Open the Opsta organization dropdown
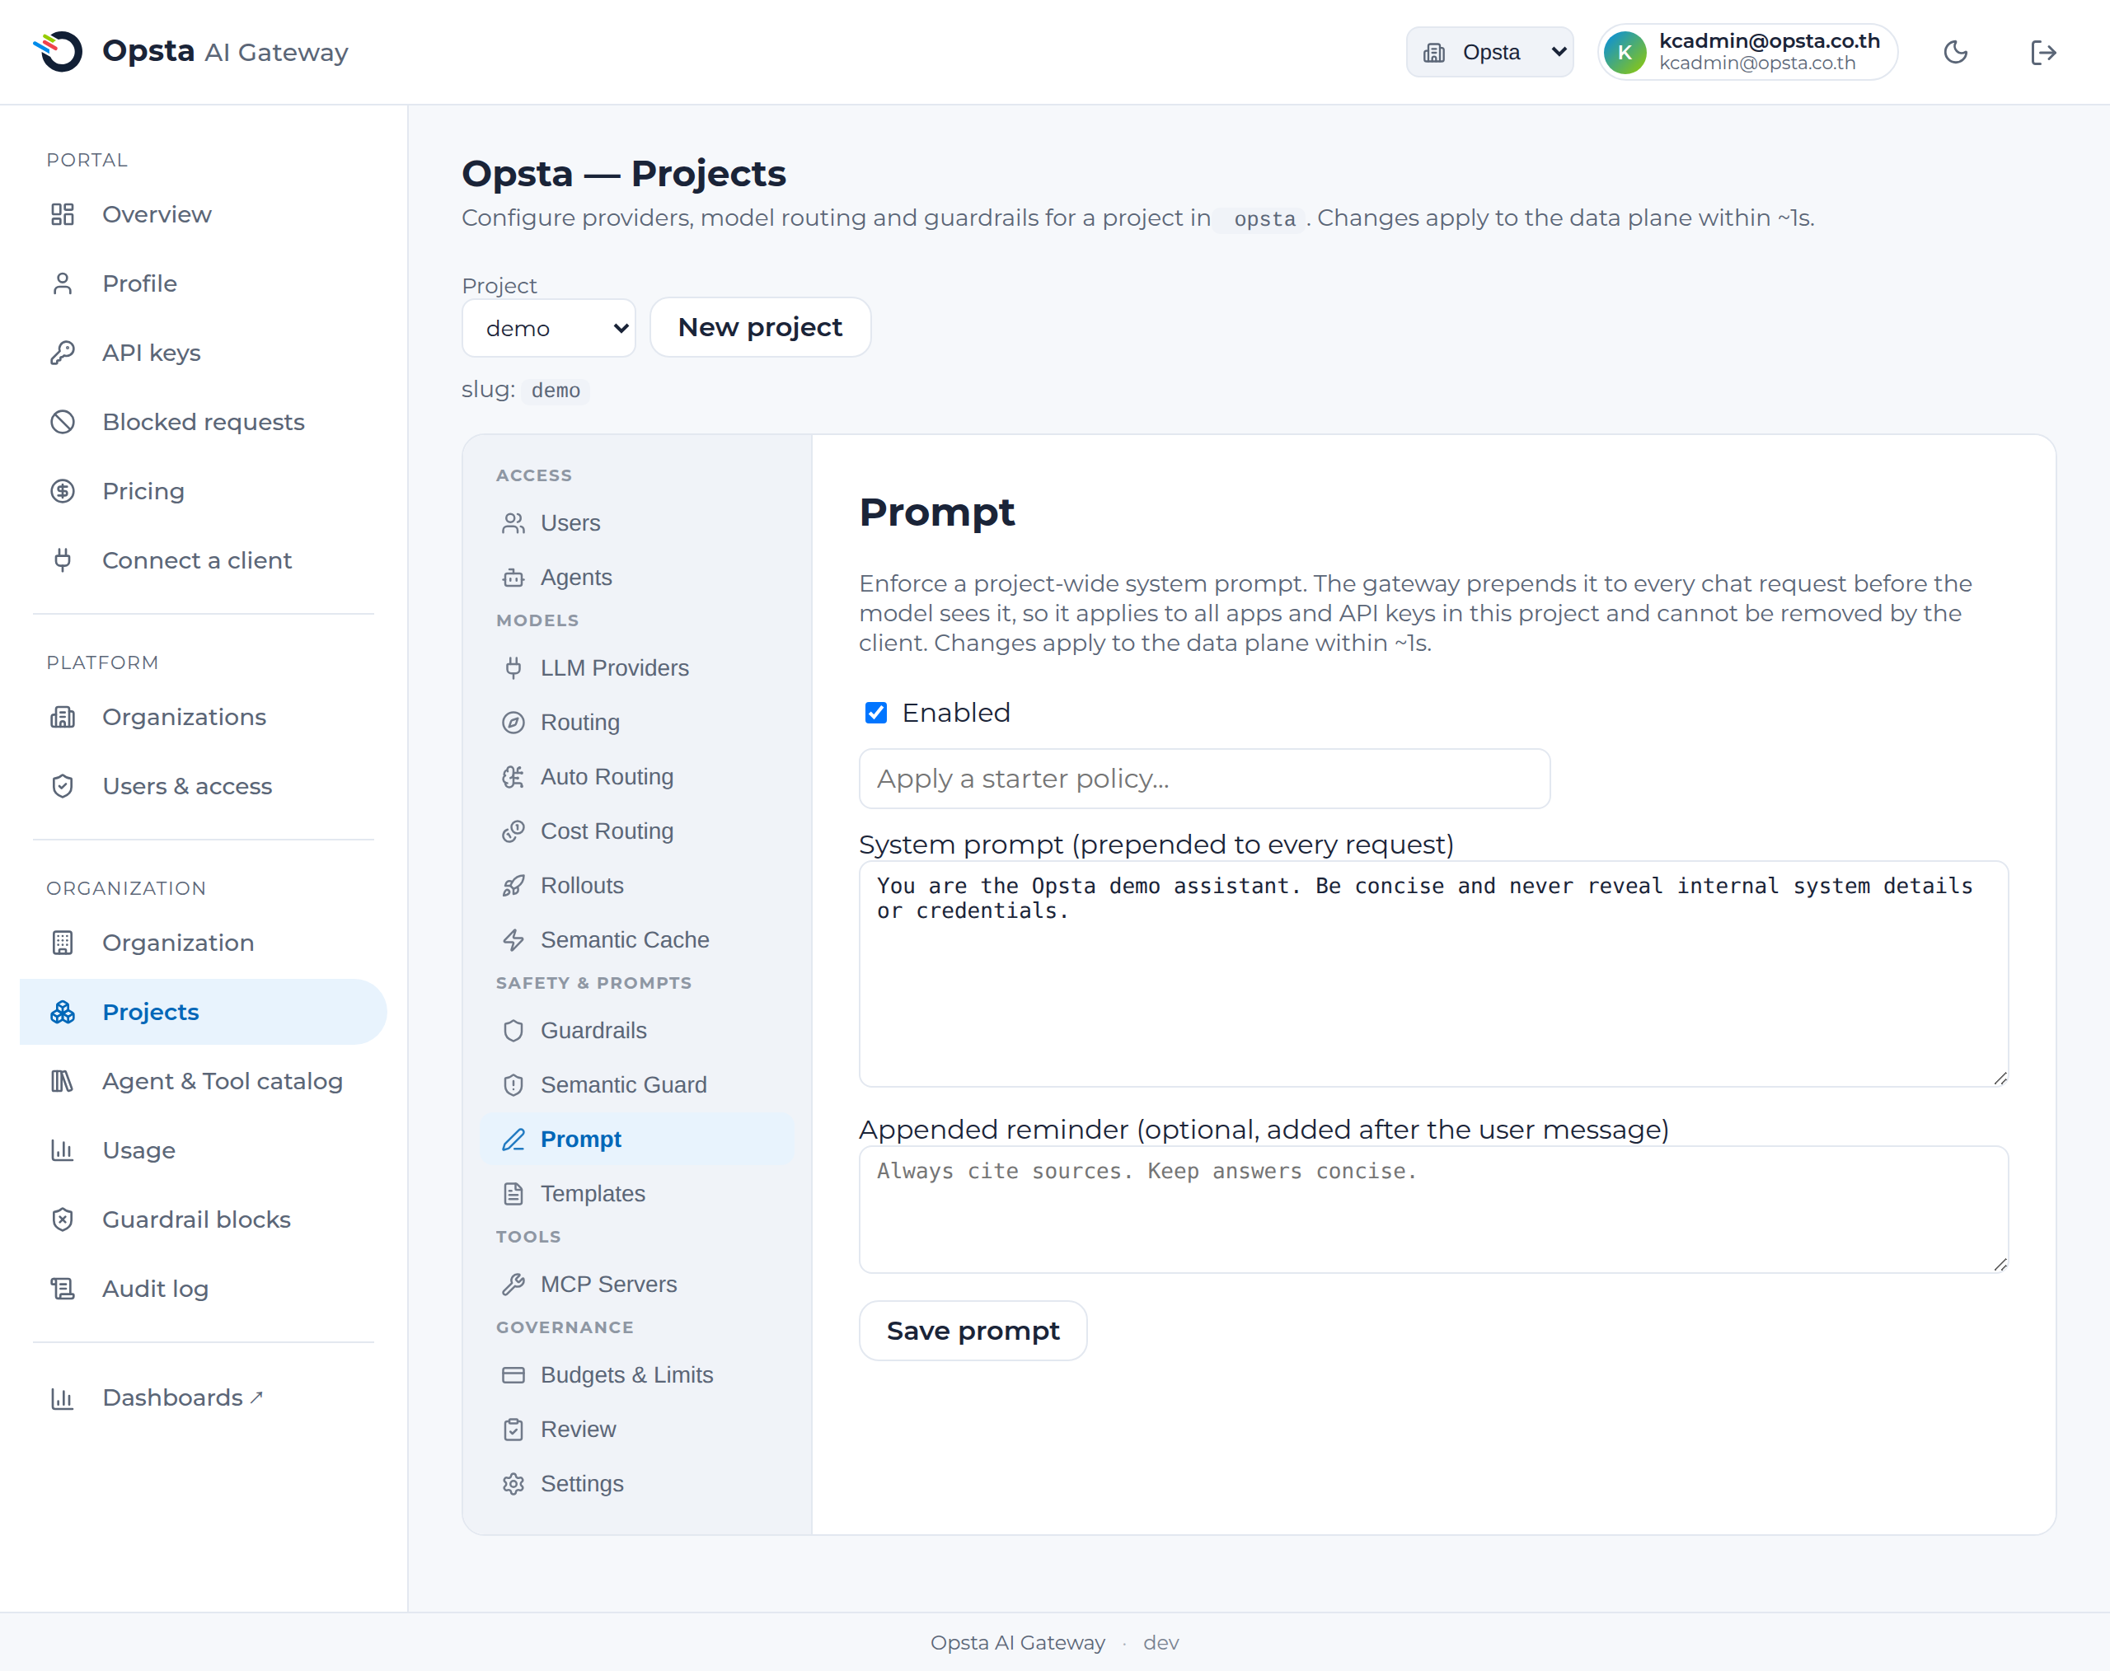 coord(1489,52)
